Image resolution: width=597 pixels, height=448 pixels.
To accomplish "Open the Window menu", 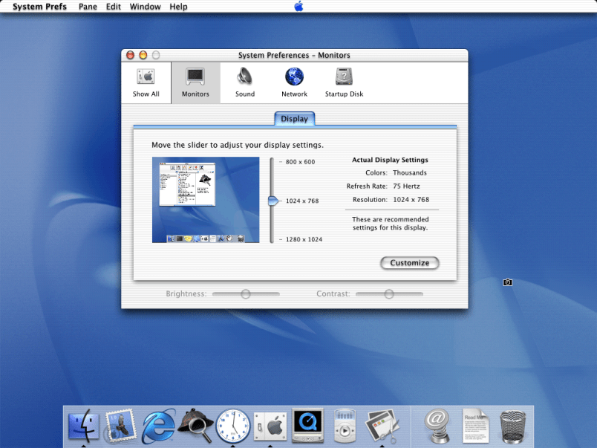I will click(145, 7).
